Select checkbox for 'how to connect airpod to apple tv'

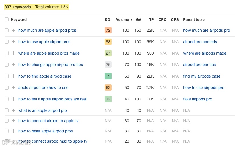(x=7, y=121)
